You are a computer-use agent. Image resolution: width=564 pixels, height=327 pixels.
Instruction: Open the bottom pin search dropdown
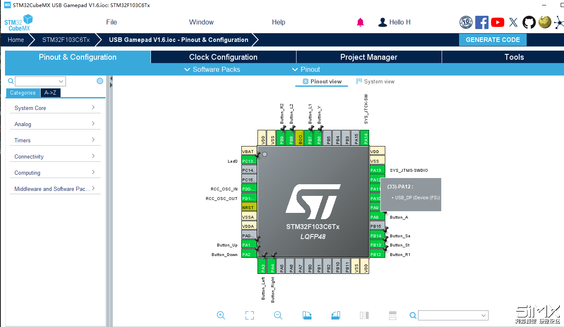[453, 315]
